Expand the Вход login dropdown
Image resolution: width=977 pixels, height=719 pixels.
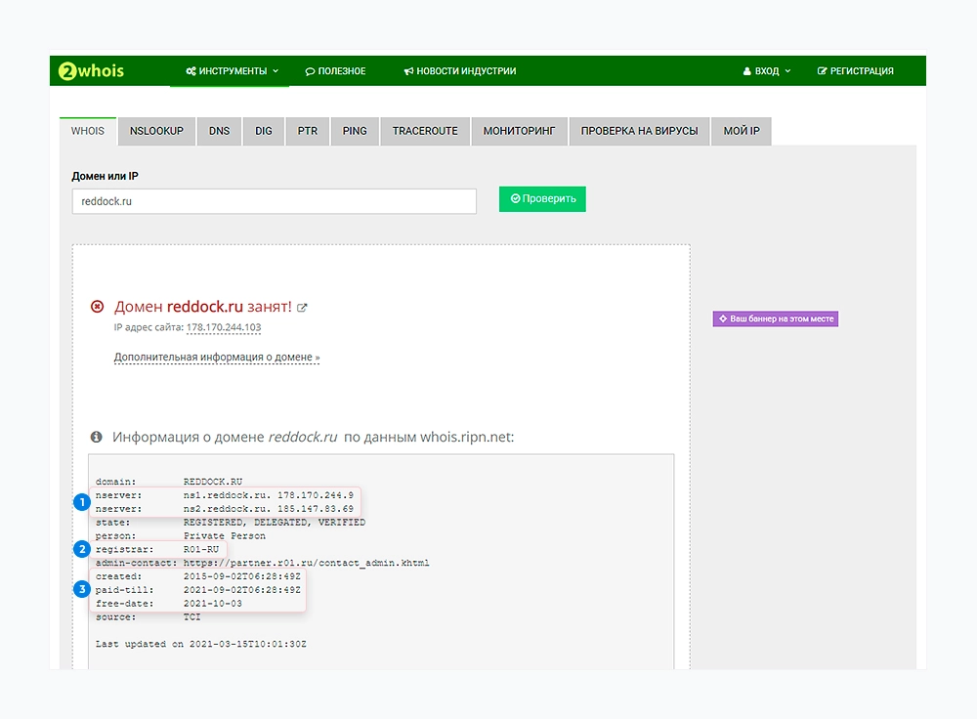click(x=767, y=71)
